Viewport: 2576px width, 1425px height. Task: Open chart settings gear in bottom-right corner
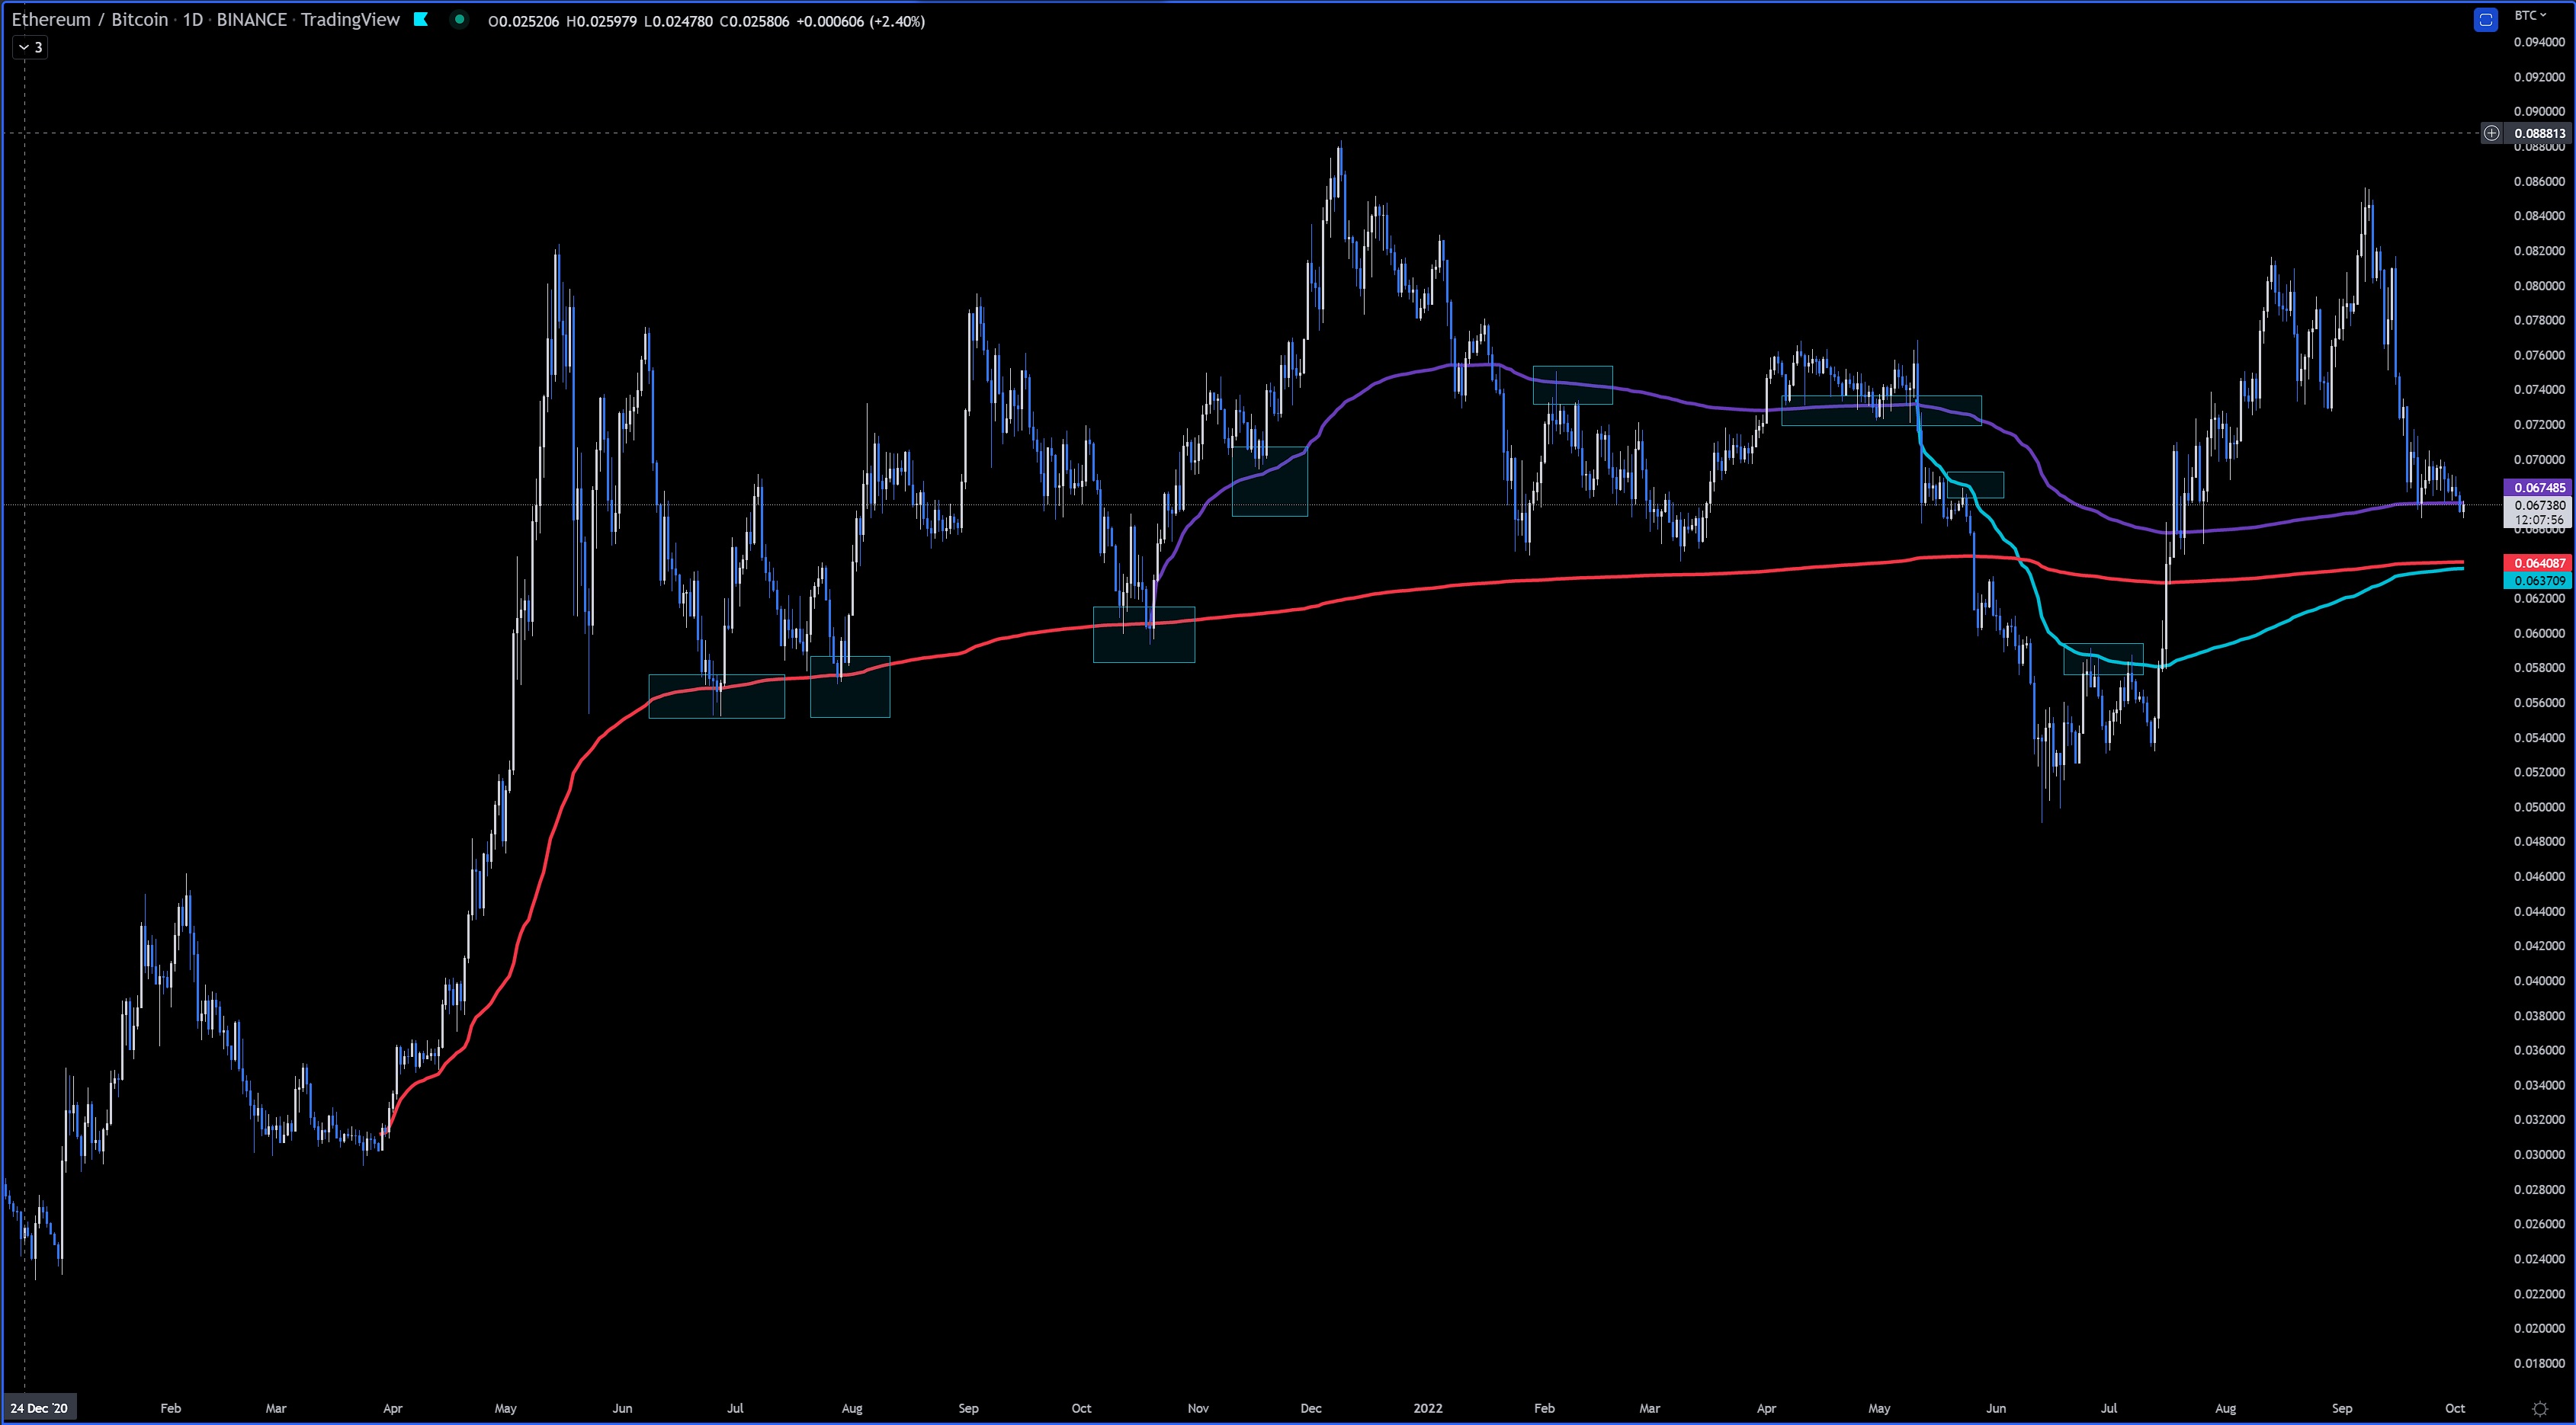2539,1409
